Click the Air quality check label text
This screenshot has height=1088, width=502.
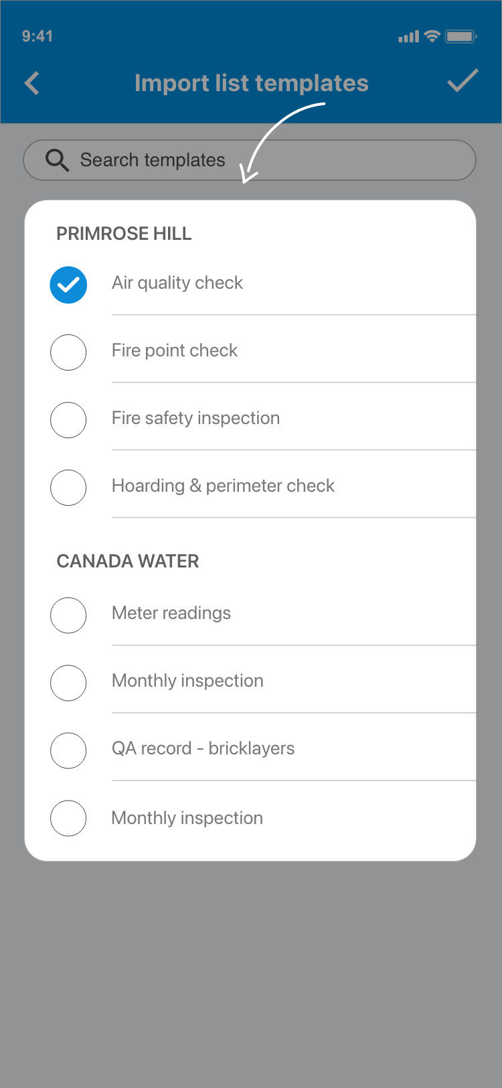[x=177, y=283]
